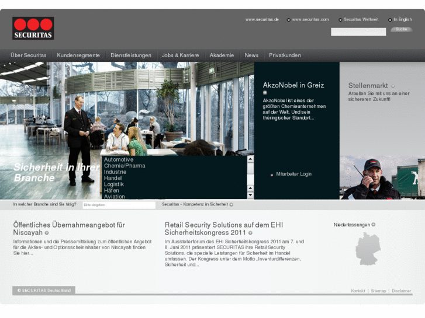
Task: Open the Retail Security Solutions EHI headline
Action: [224, 229]
